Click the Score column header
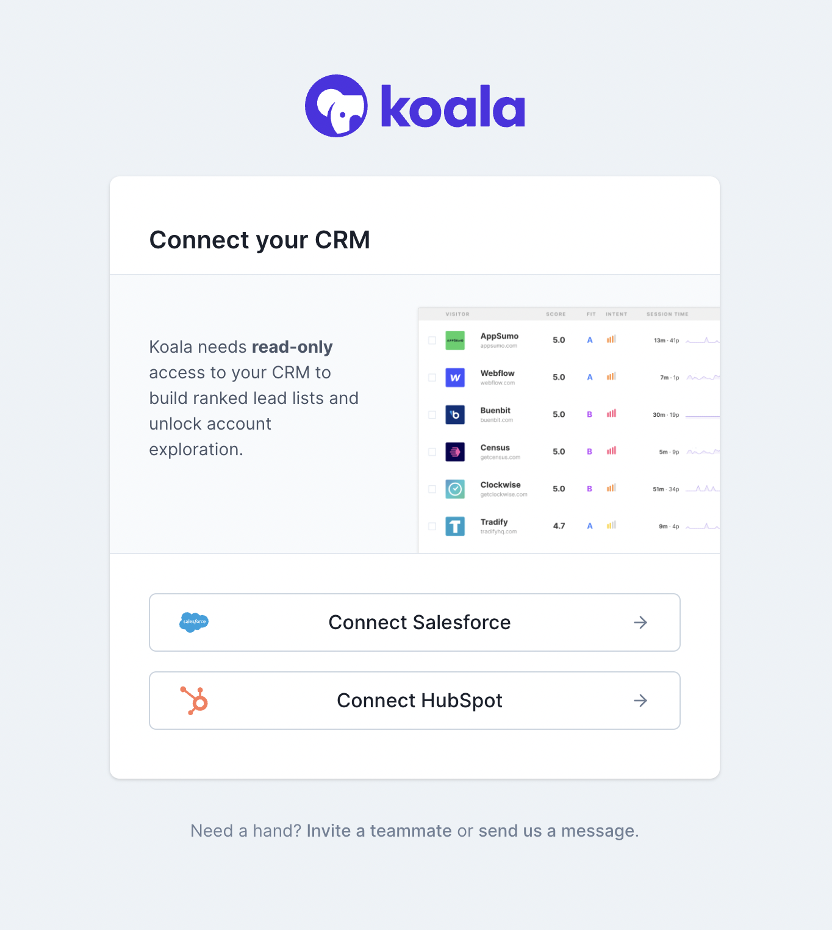The image size is (832, 930). [x=556, y=314]
